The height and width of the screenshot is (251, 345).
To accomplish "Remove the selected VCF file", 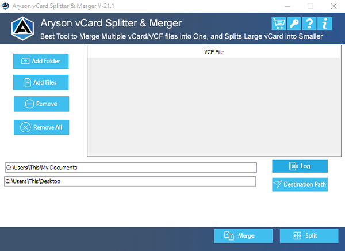I will pos(41,104).
